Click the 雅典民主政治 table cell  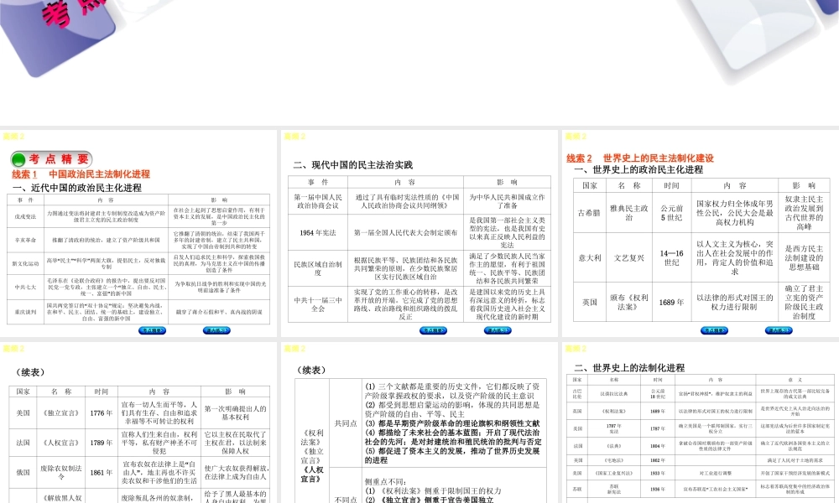tap(628, 213)
